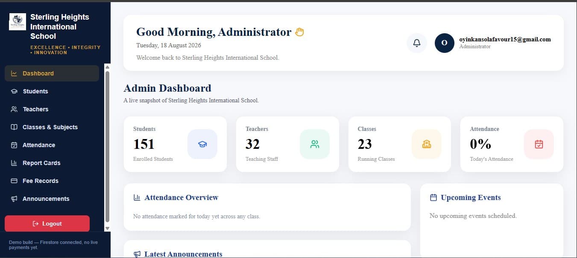Click the 'Admin Dashboard' heading
This screenshot has height=258, width=577.
(167, 88)
